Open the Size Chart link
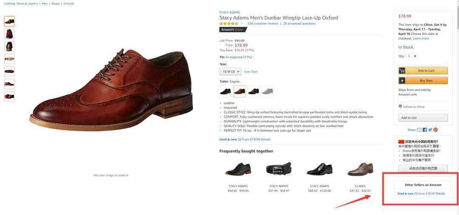The width and height of the screenshot is (459, 215). point(251,72)
